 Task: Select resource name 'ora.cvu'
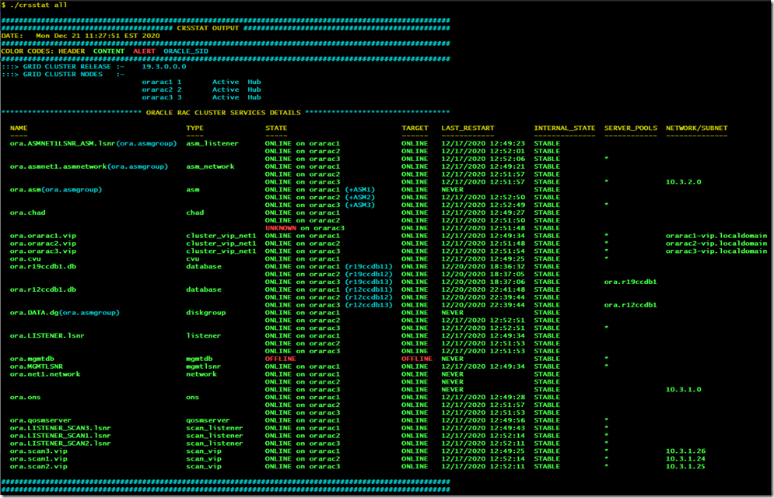[25, 259]
